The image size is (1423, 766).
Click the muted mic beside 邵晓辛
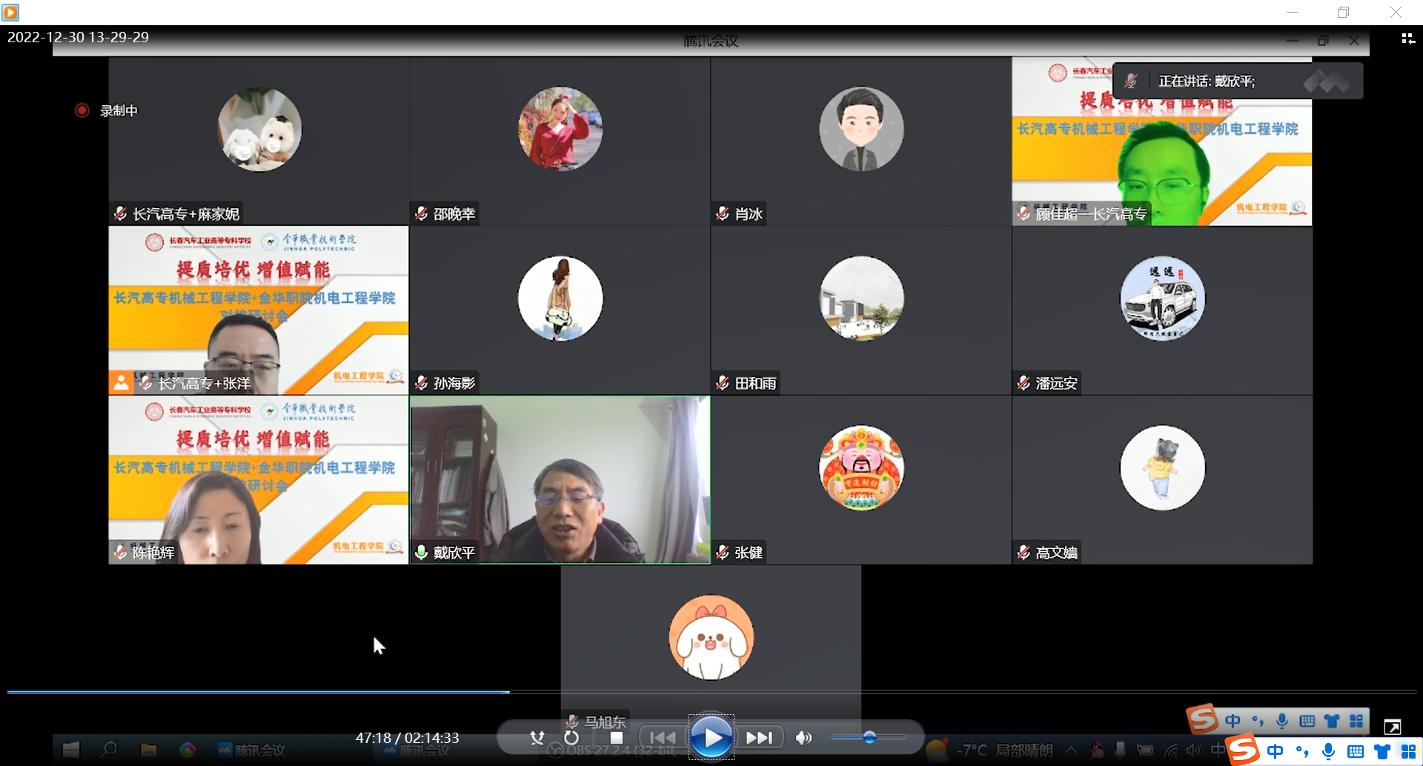tap(421, 214)
